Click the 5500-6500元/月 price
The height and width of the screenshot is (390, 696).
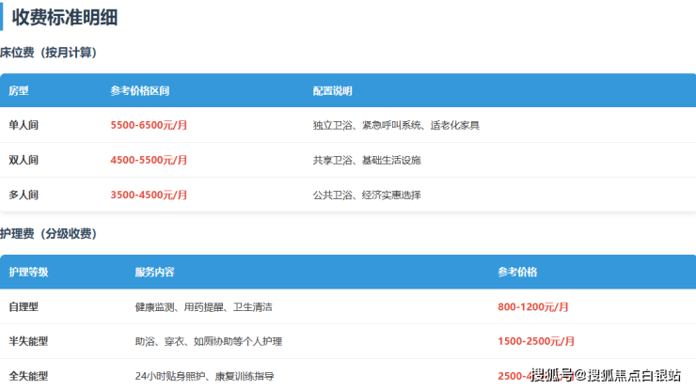149,125
